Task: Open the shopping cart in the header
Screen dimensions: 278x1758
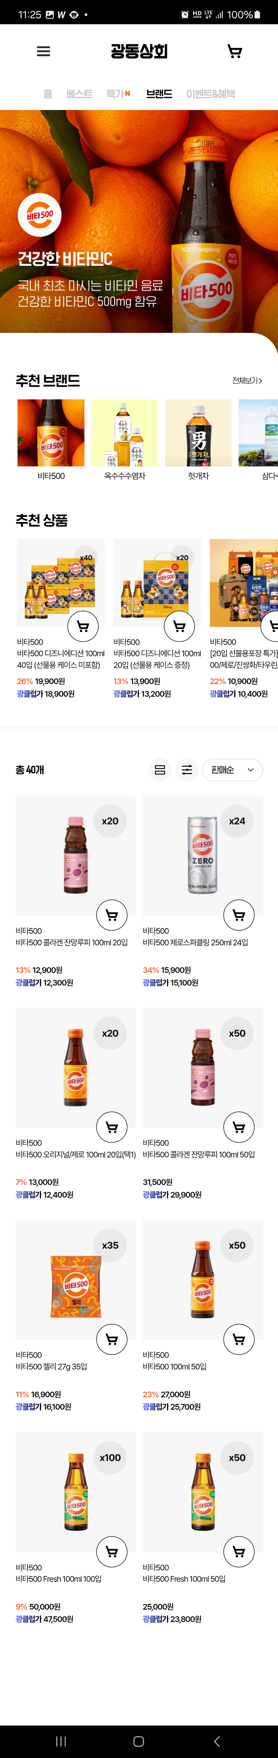Action: coord(234,51)
